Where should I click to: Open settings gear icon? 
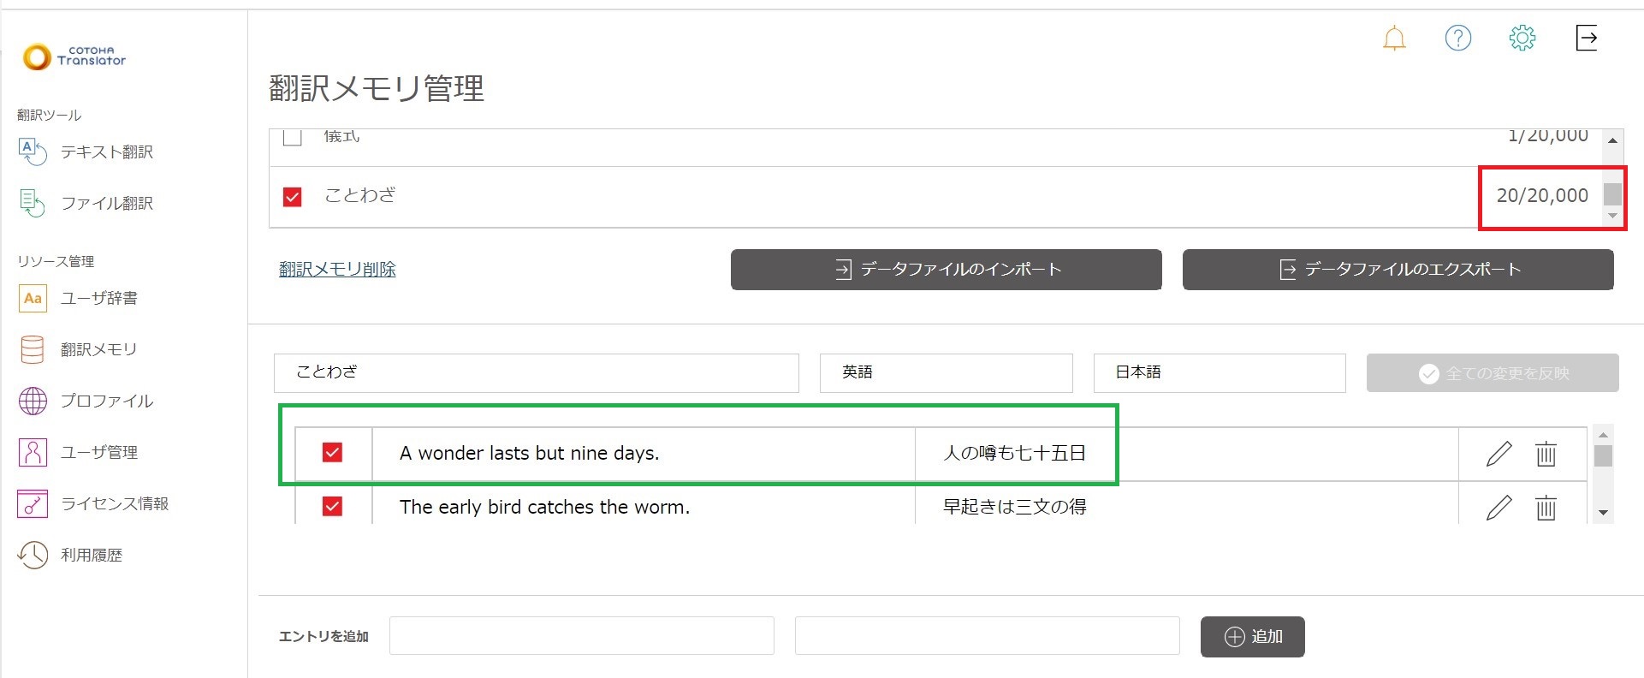click(x=1522, y=38)
